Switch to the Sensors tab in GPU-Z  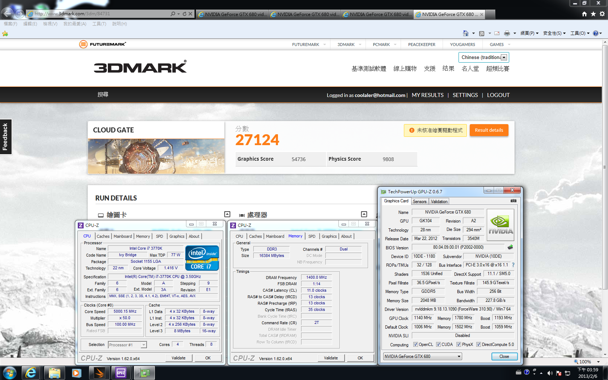click(419, 202)
